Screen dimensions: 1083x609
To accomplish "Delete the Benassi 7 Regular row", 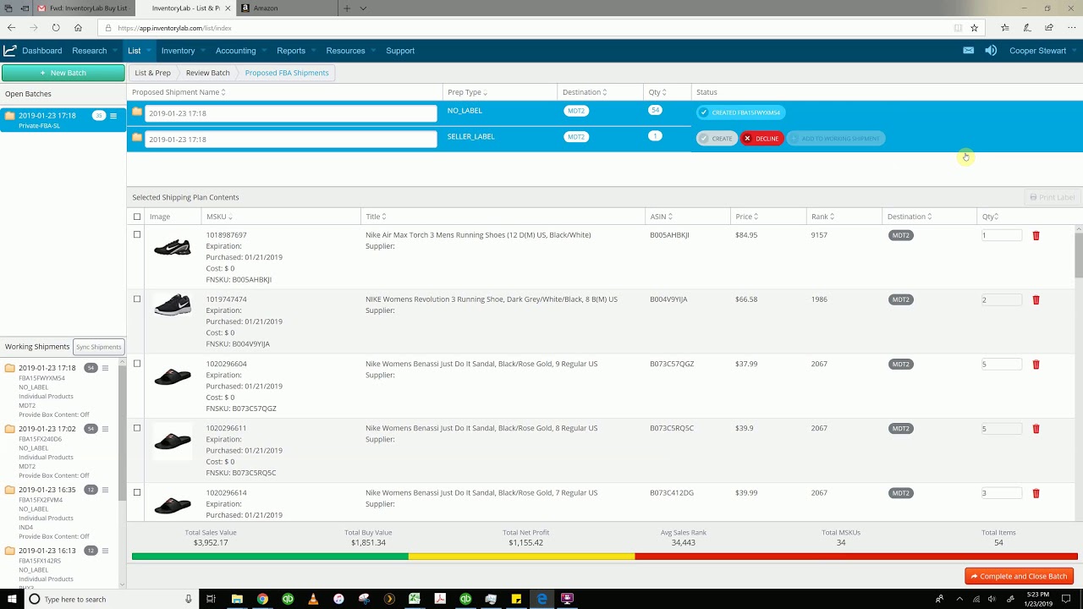I will pos(1036,493).
